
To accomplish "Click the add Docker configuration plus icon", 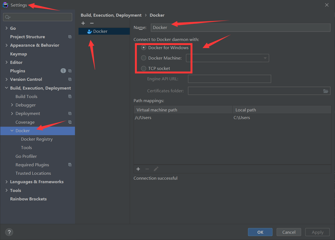I will pyautogui.click(x=83, y=23).
